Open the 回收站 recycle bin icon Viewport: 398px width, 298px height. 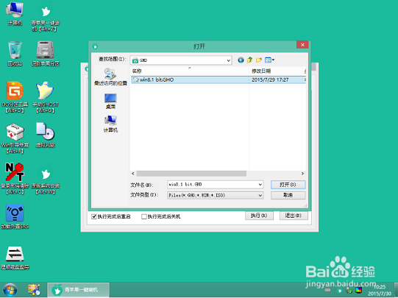click(x=15, y=54)
